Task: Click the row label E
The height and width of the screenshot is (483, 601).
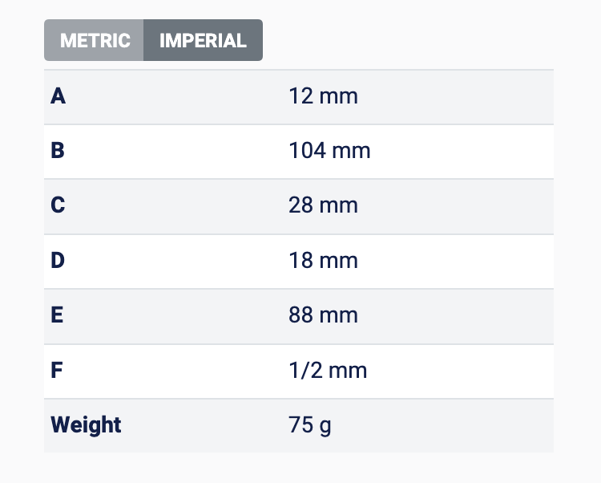Action: (58, 315)
